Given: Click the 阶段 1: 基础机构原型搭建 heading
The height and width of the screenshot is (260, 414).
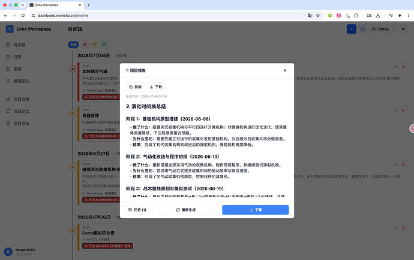Looking at the screenshot, I should point(168,119).
